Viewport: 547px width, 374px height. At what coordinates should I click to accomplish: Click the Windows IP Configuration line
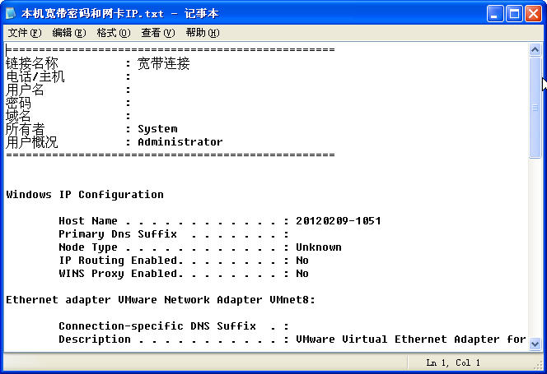tap(85, 195)
